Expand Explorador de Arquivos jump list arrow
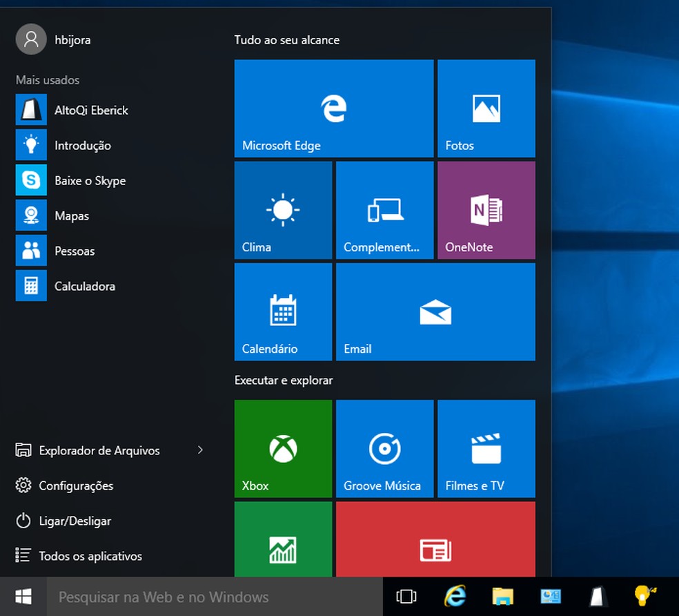 click(x=200, y=450)
